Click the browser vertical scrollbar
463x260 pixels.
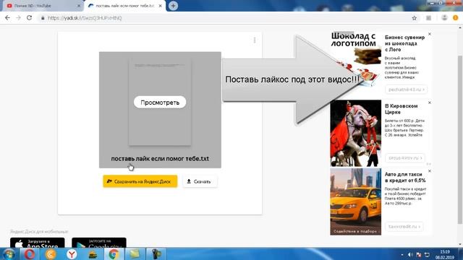(x=460, y=139)
